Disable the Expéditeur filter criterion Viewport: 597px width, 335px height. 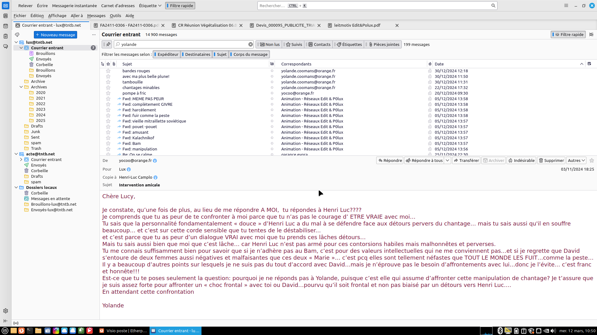(167, 54)
